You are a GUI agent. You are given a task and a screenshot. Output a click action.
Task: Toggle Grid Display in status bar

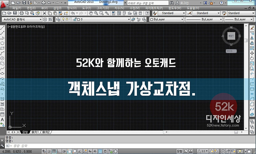54,151
